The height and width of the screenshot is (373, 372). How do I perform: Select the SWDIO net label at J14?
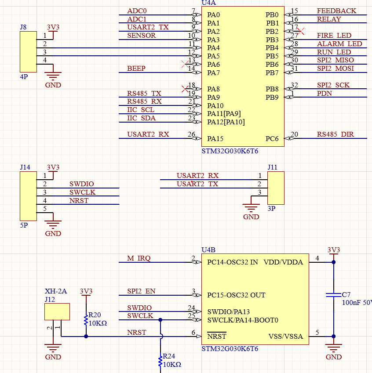(82, 184)
